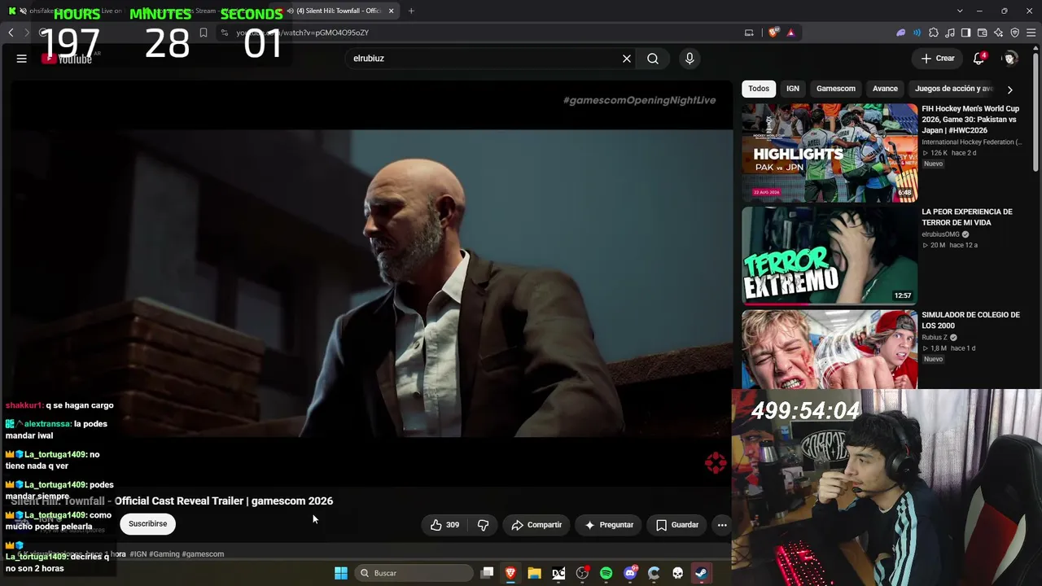Open OBS Studio from the taskbar

tap(582, 573)
